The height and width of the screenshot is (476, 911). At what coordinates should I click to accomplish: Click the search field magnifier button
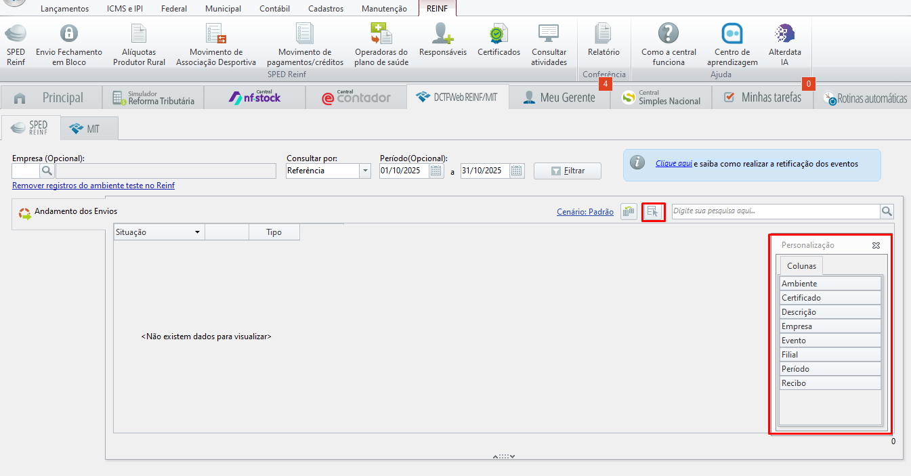coord(887,212)
